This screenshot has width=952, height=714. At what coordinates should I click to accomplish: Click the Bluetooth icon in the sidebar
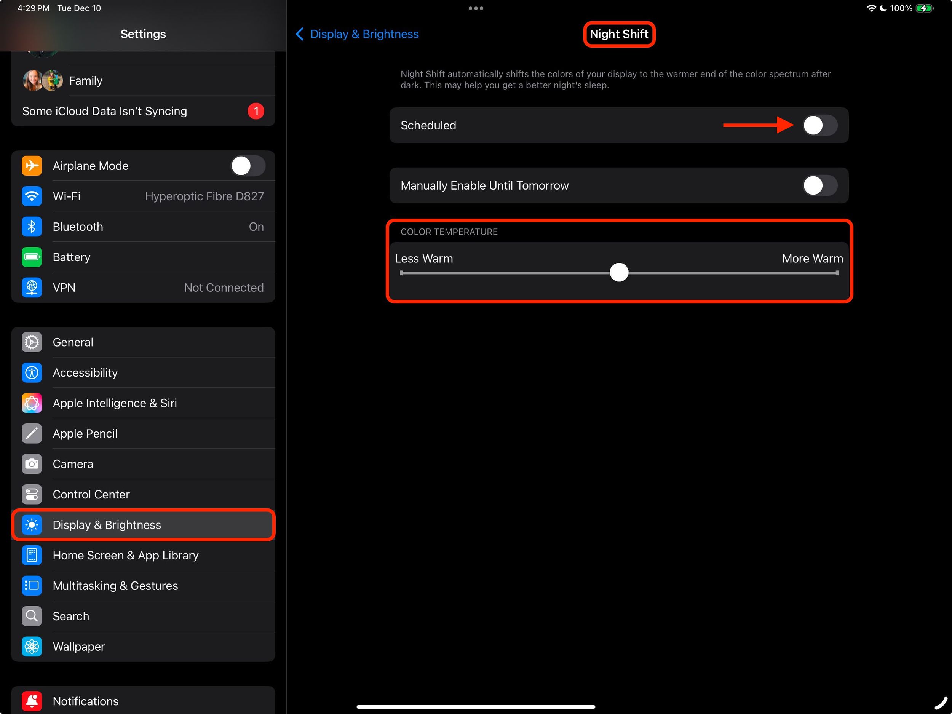32,226
